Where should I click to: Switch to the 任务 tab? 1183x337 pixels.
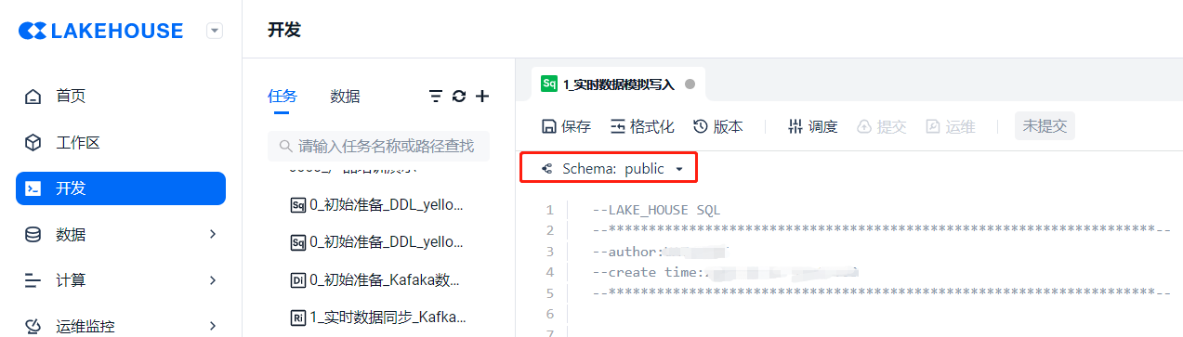point(283,97)
